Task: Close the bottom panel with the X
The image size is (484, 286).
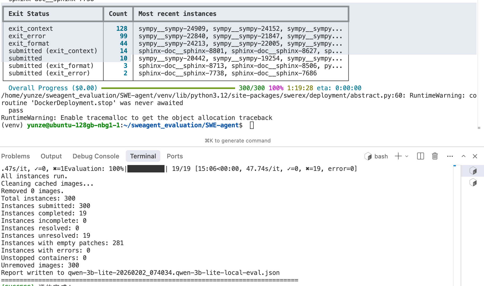Action: point(475,156)
